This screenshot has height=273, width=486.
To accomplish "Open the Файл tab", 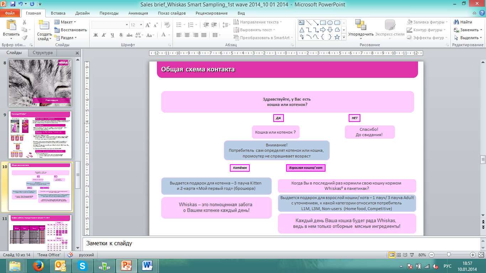I will click(10, 13).
